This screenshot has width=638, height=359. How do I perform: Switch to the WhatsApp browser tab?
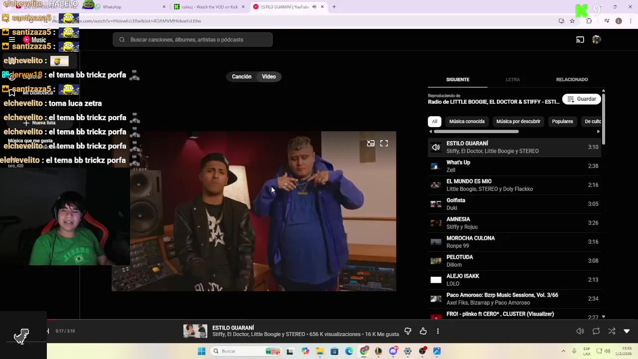[x=131, y=7]
